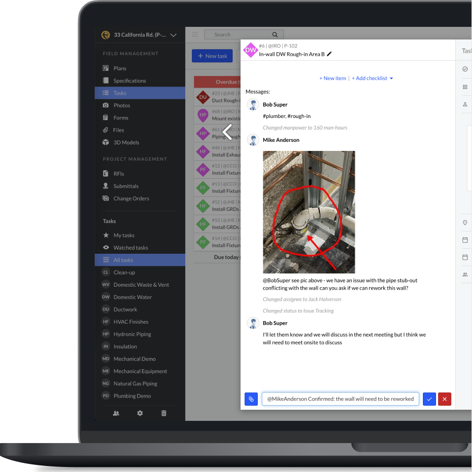The height and width of the screenshot is (472, 472).
Task: Select RFIs under Project Management
Action: 119,174
